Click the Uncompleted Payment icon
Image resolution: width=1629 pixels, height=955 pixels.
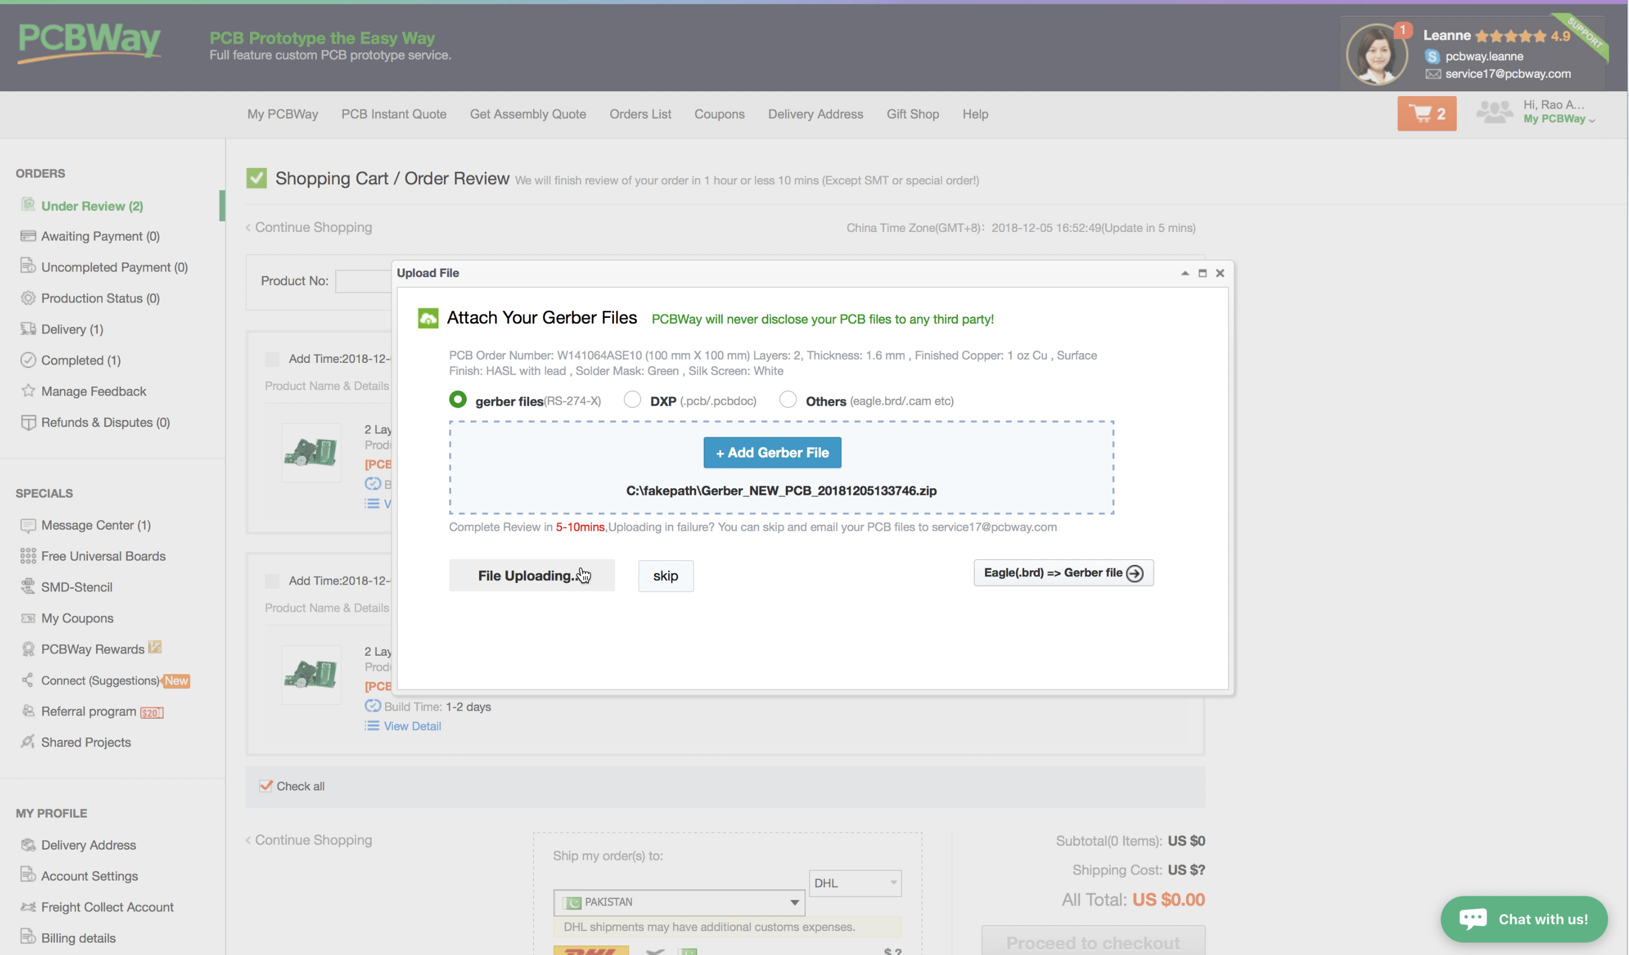pos(28,266)
